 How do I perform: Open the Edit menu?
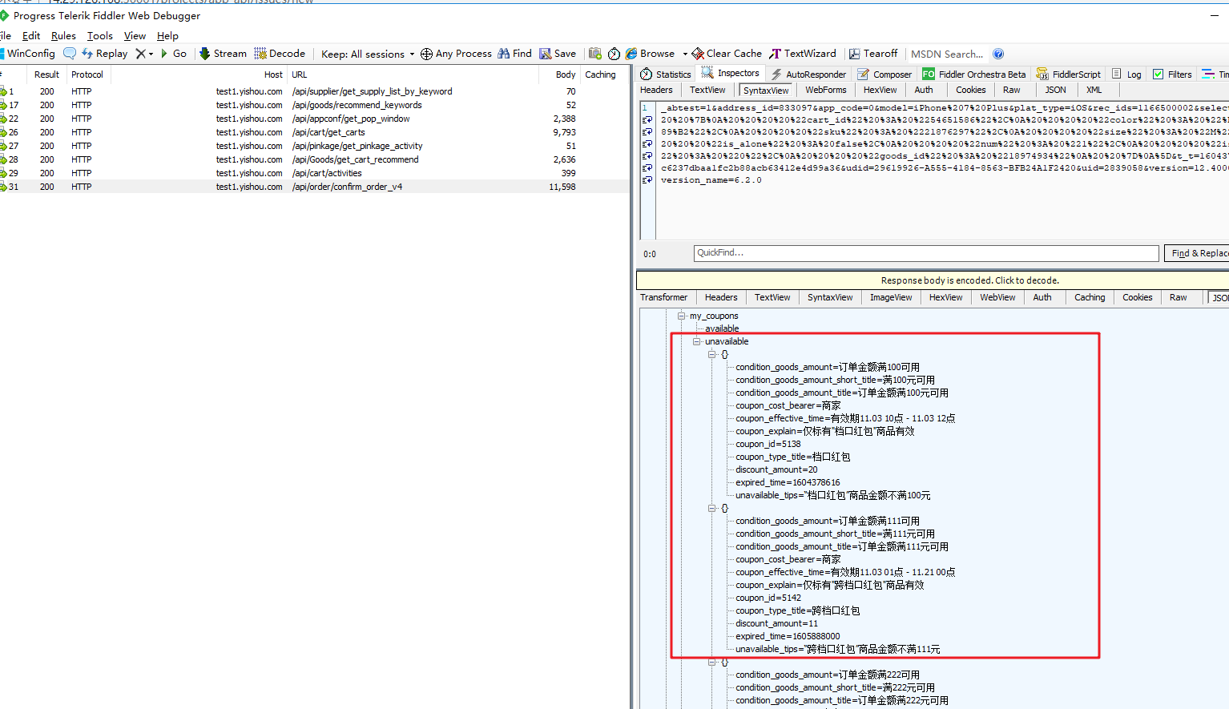point(31,36)
